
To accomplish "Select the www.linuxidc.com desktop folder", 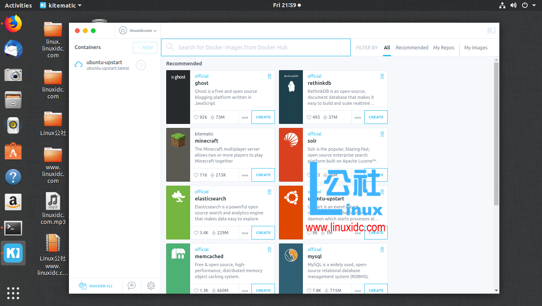I will pos(53,165).
